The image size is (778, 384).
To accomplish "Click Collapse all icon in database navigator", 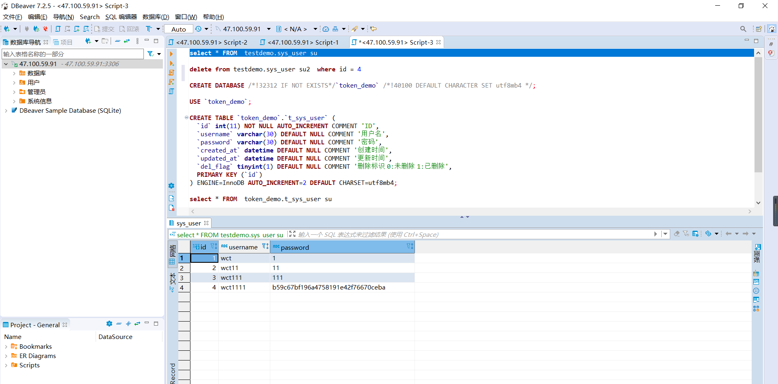I will click(118, 41).
